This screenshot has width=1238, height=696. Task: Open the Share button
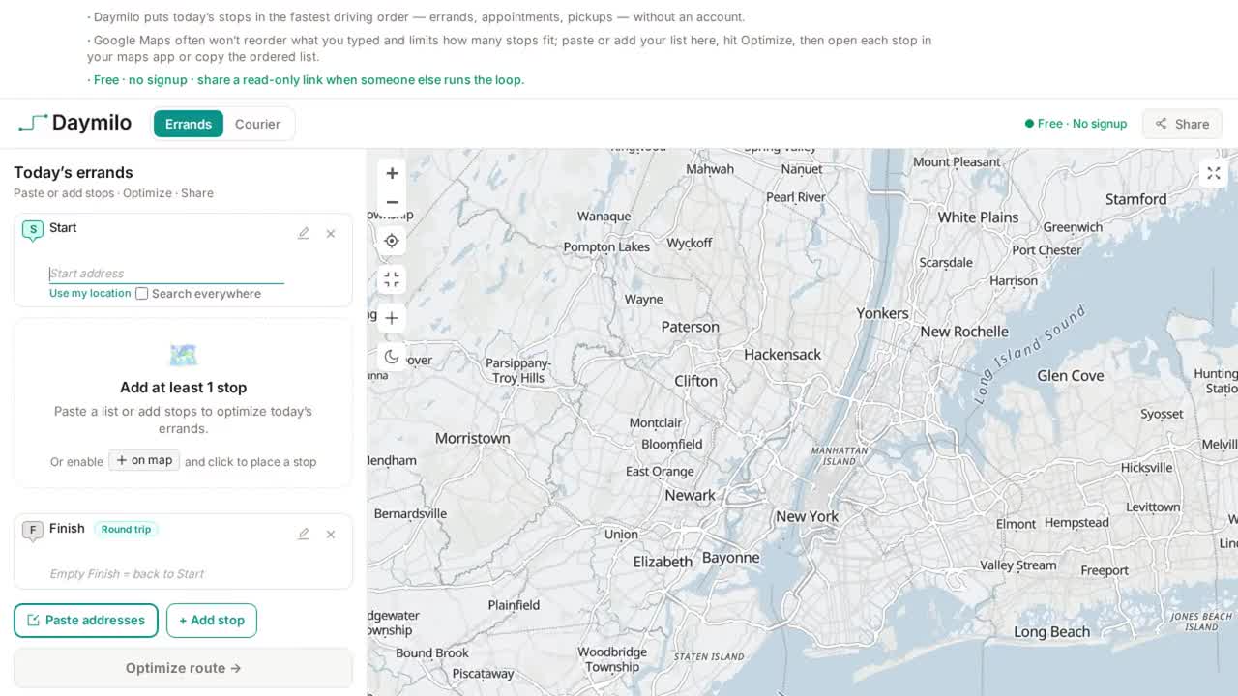1182,124
